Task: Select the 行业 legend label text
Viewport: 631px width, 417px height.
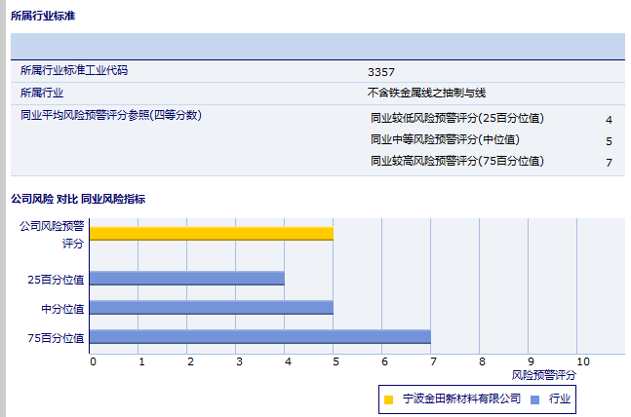Action: [560, 399]
